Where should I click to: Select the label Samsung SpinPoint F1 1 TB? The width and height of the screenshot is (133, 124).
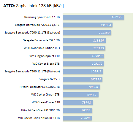[x=42, y=17]
